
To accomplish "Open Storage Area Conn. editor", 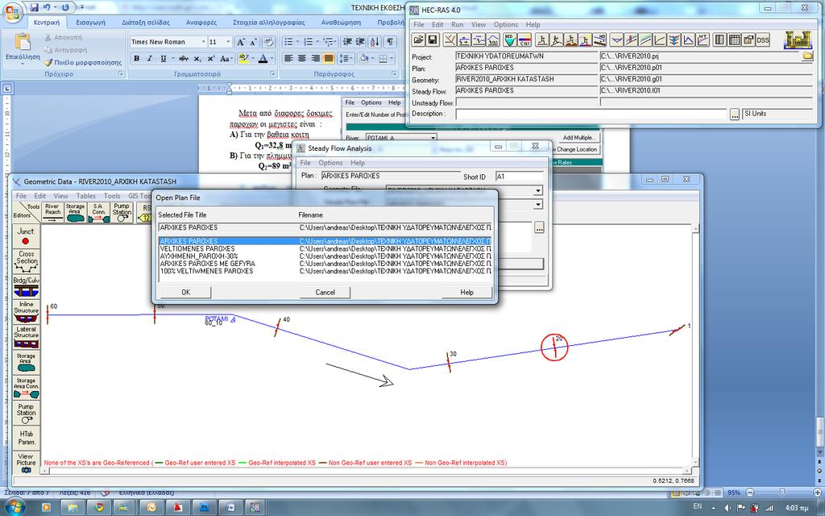I will (x=26, y=387).
